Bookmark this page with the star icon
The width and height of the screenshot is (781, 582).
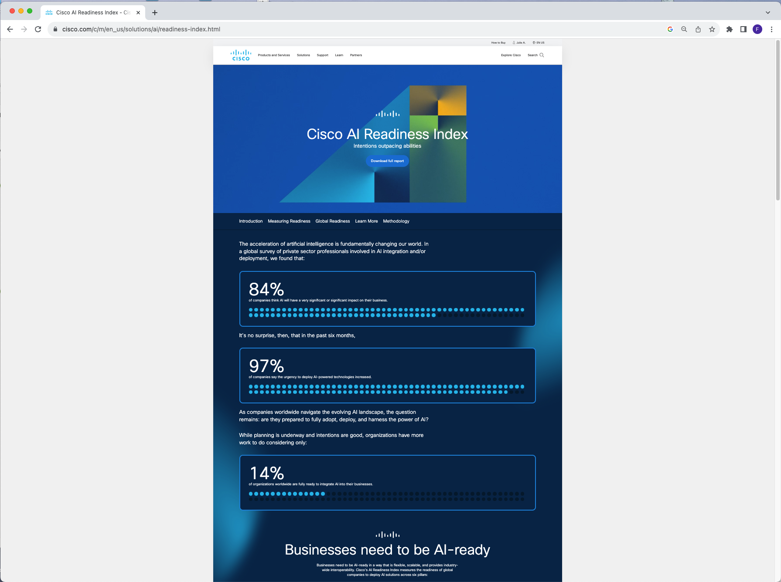(712, 29)
